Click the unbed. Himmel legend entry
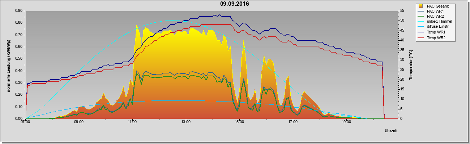Screen dimensions: 470x144 click(x=435, y=22)
